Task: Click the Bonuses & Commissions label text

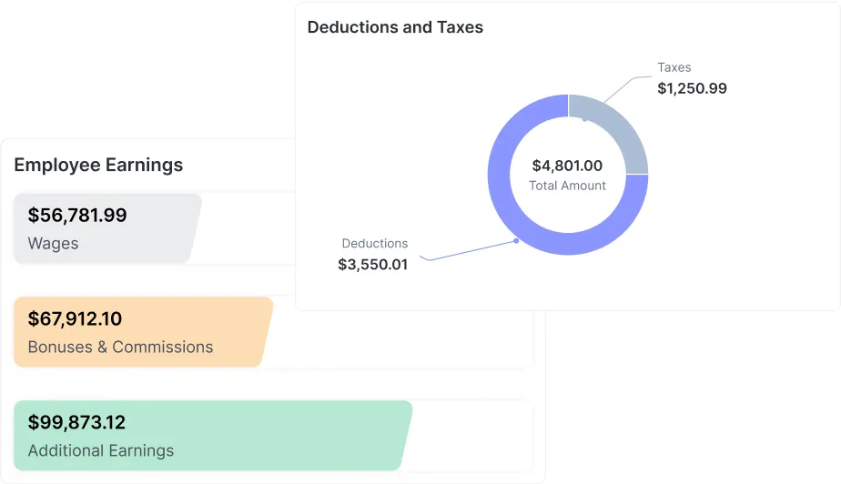Action: point(120,347)
